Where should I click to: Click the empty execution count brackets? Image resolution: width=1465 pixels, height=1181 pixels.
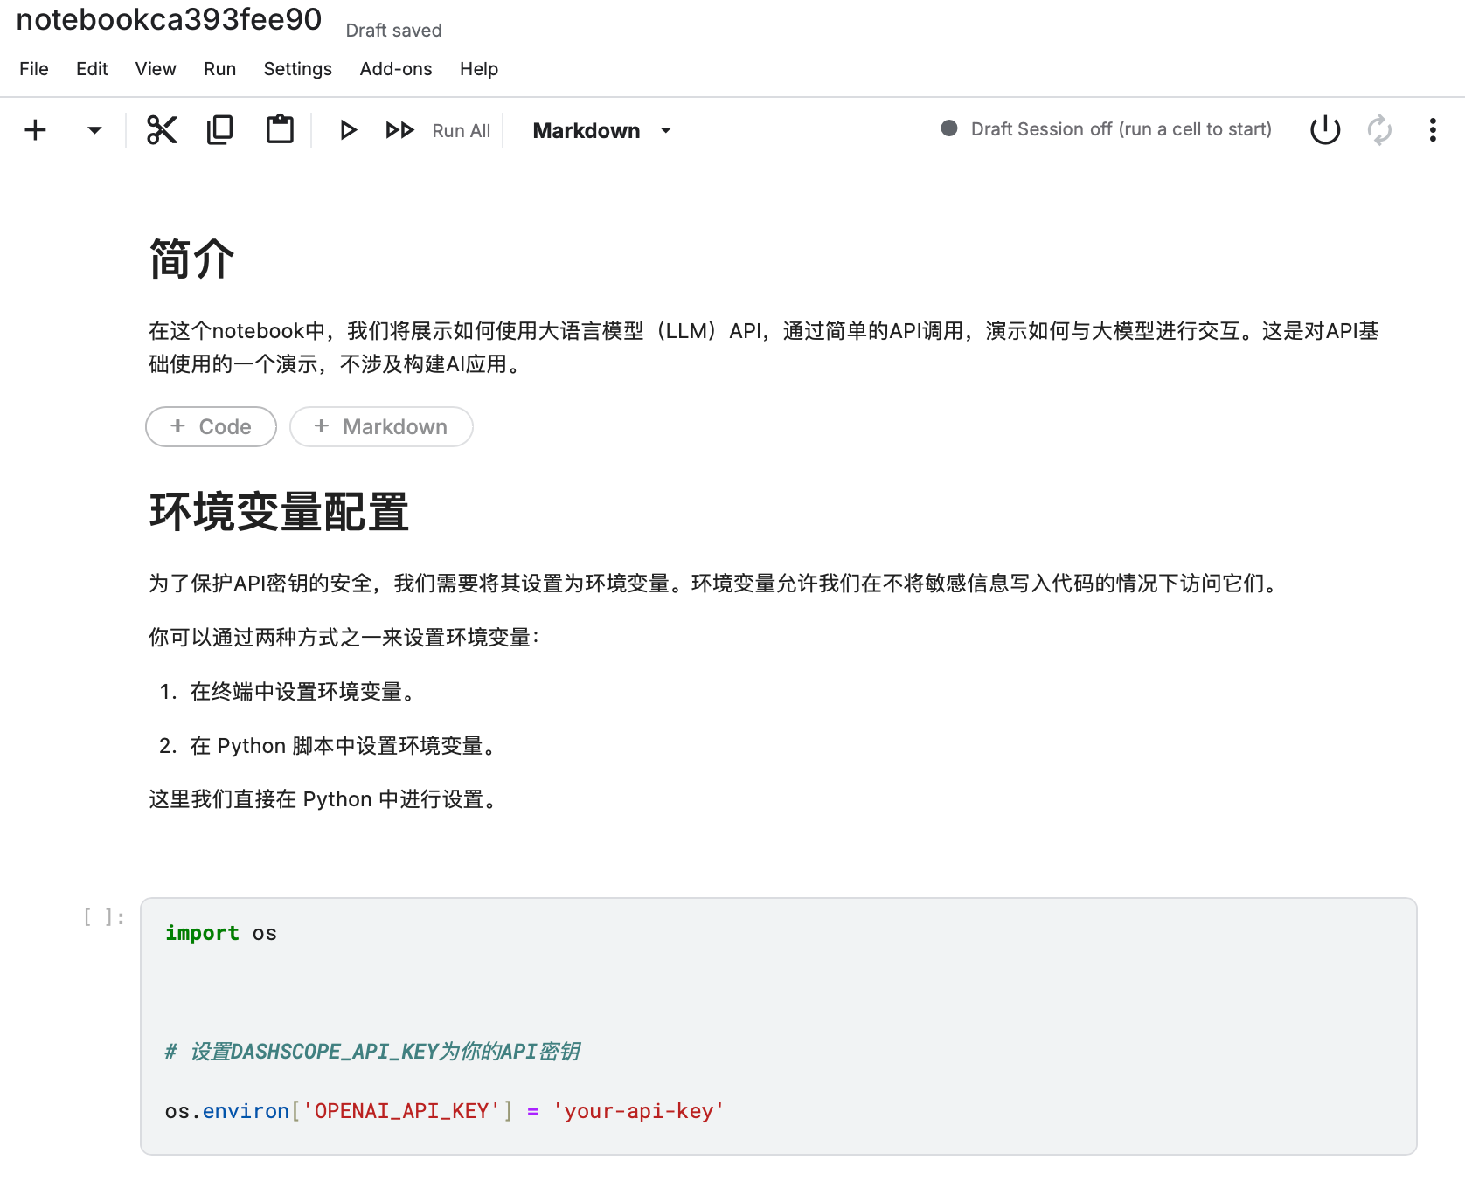point(104,917)
